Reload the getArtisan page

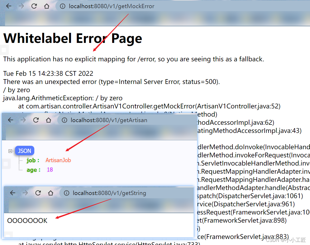36,120
